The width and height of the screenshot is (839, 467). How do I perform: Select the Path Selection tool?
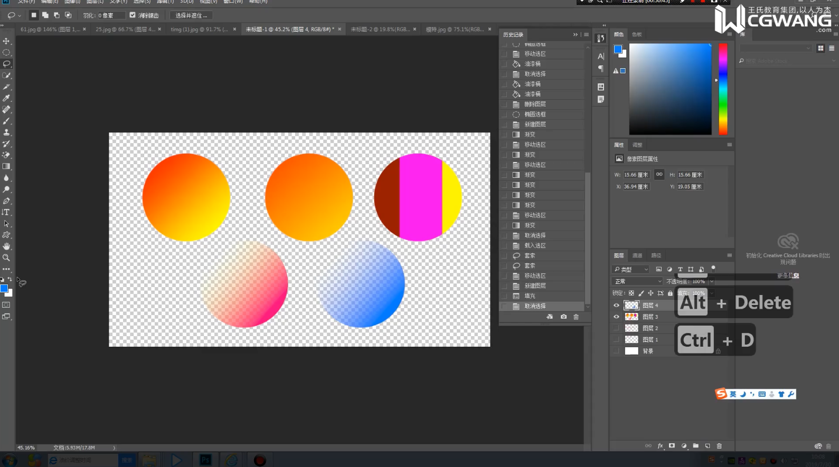(x=6, y=224)
